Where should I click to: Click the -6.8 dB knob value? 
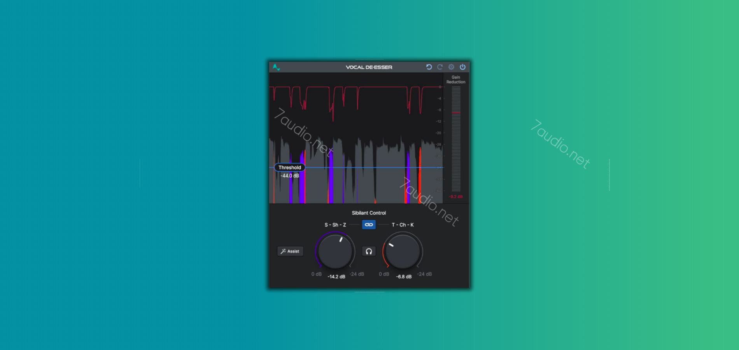point(404,276)
